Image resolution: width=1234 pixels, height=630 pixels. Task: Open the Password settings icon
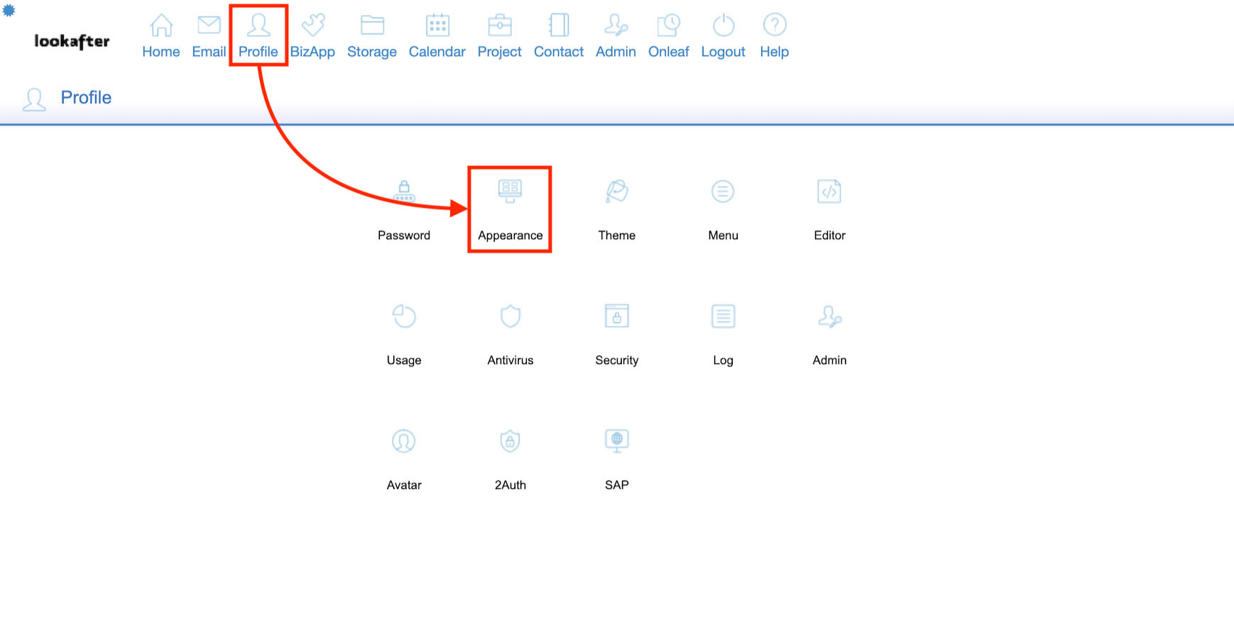pyautogui.click(x=404, y=192)
